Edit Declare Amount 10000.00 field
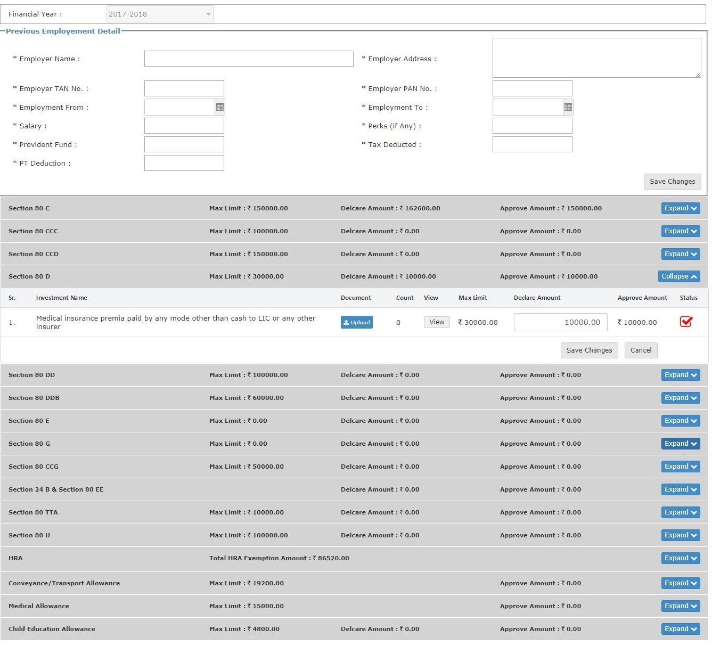Viewport: 712px width, 646px height. [560, 322]
